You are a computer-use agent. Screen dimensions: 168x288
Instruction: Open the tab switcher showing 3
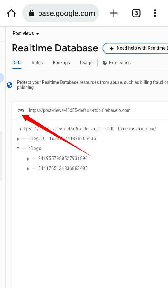pos(136,13)
